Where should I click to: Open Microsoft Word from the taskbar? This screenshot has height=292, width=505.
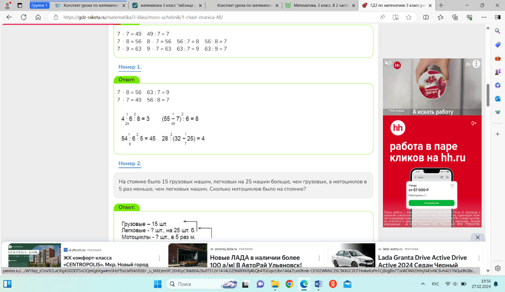click(x=318, y=284)
